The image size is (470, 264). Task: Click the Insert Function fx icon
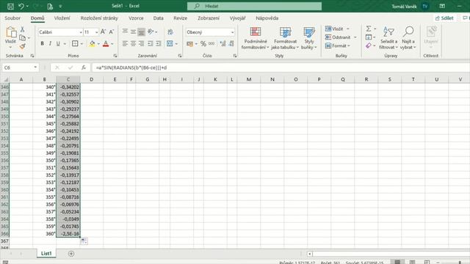click(x=84, y=67)
